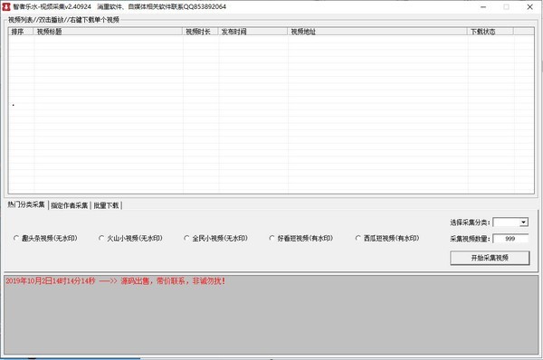Click the video list group title text
543x360 pixels.
[63, 20]
